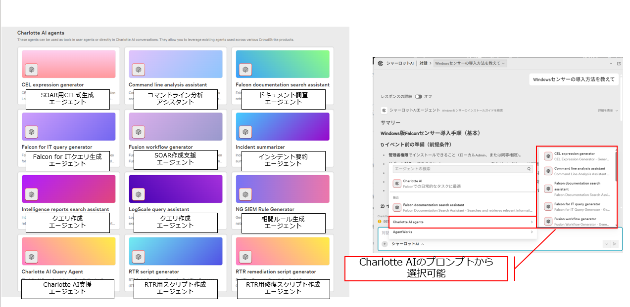Choose the Charlotte AI icon in agent picker
The image size is (630, 307).
397,184
